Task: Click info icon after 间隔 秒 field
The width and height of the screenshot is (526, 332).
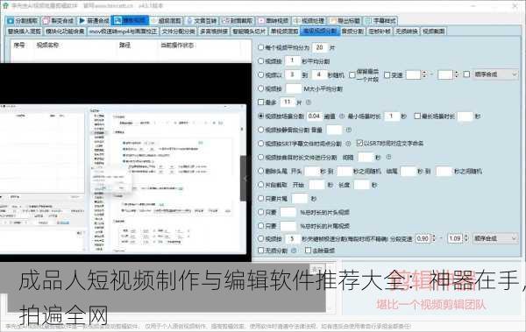Action: tap(388, 157)
